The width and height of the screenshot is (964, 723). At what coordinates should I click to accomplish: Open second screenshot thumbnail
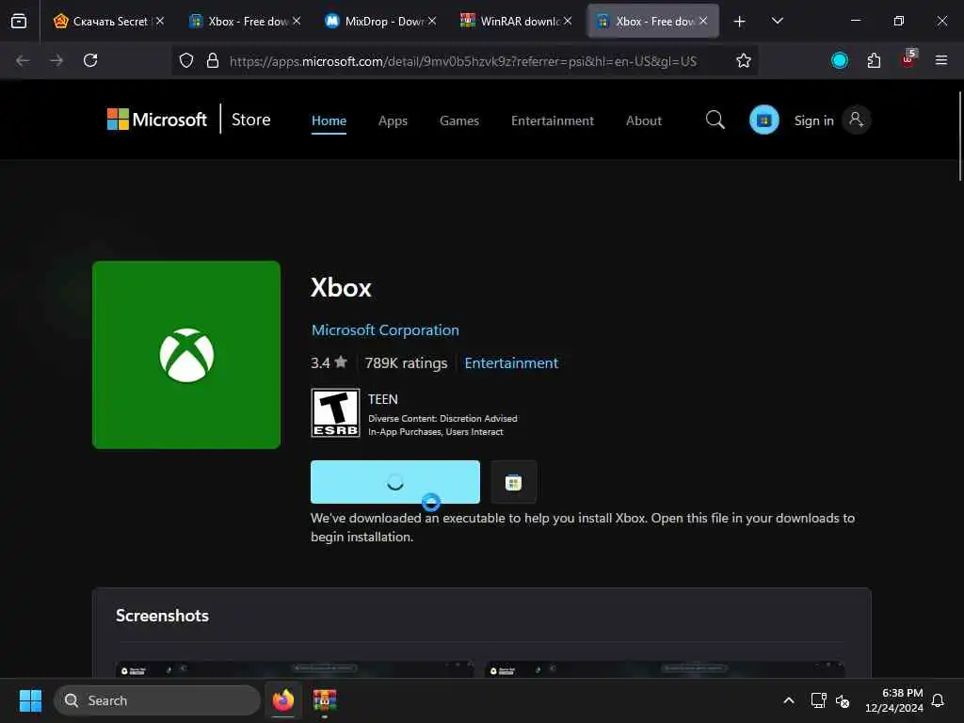point(665,669)
